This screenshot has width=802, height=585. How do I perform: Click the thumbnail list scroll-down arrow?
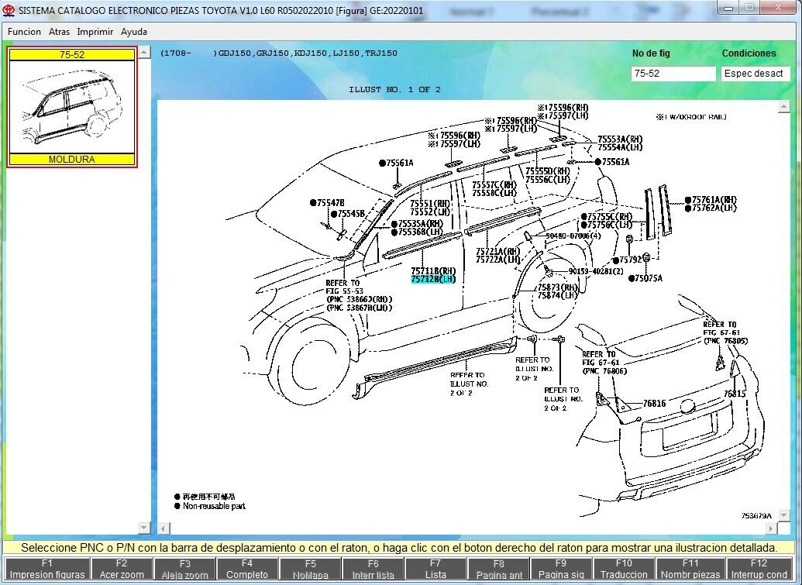point(144,527)
